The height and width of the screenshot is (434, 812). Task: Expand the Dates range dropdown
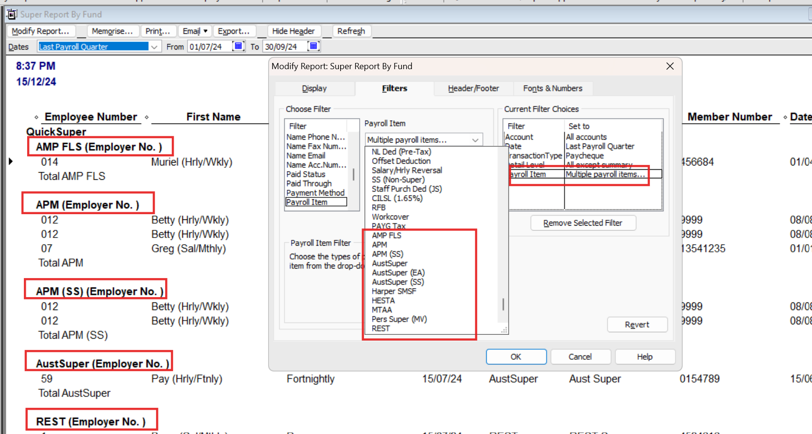(x=154, y=47)
